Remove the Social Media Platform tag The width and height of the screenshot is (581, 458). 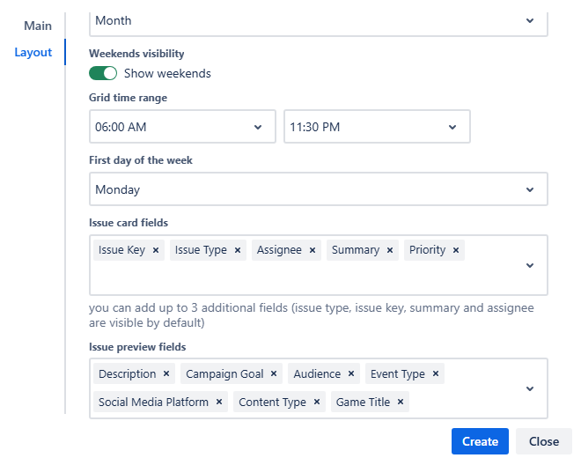click(x=219, y=403)
